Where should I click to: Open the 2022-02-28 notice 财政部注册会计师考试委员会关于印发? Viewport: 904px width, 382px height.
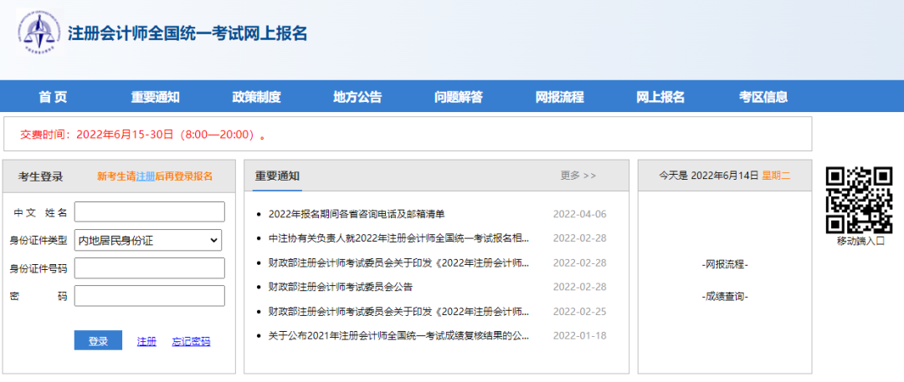tap(399, 262)
